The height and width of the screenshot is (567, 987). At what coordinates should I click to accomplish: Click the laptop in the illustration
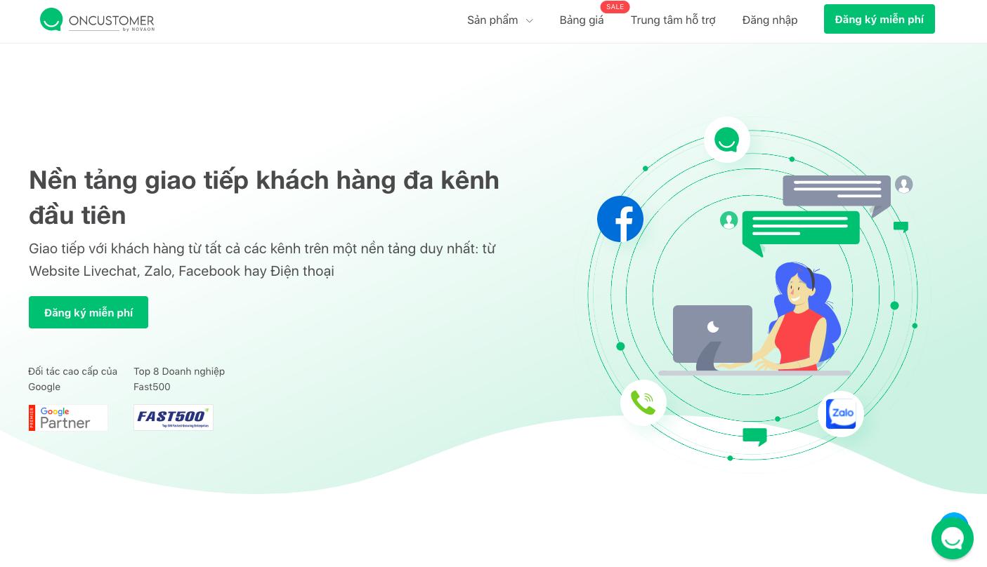coord(712,337)
